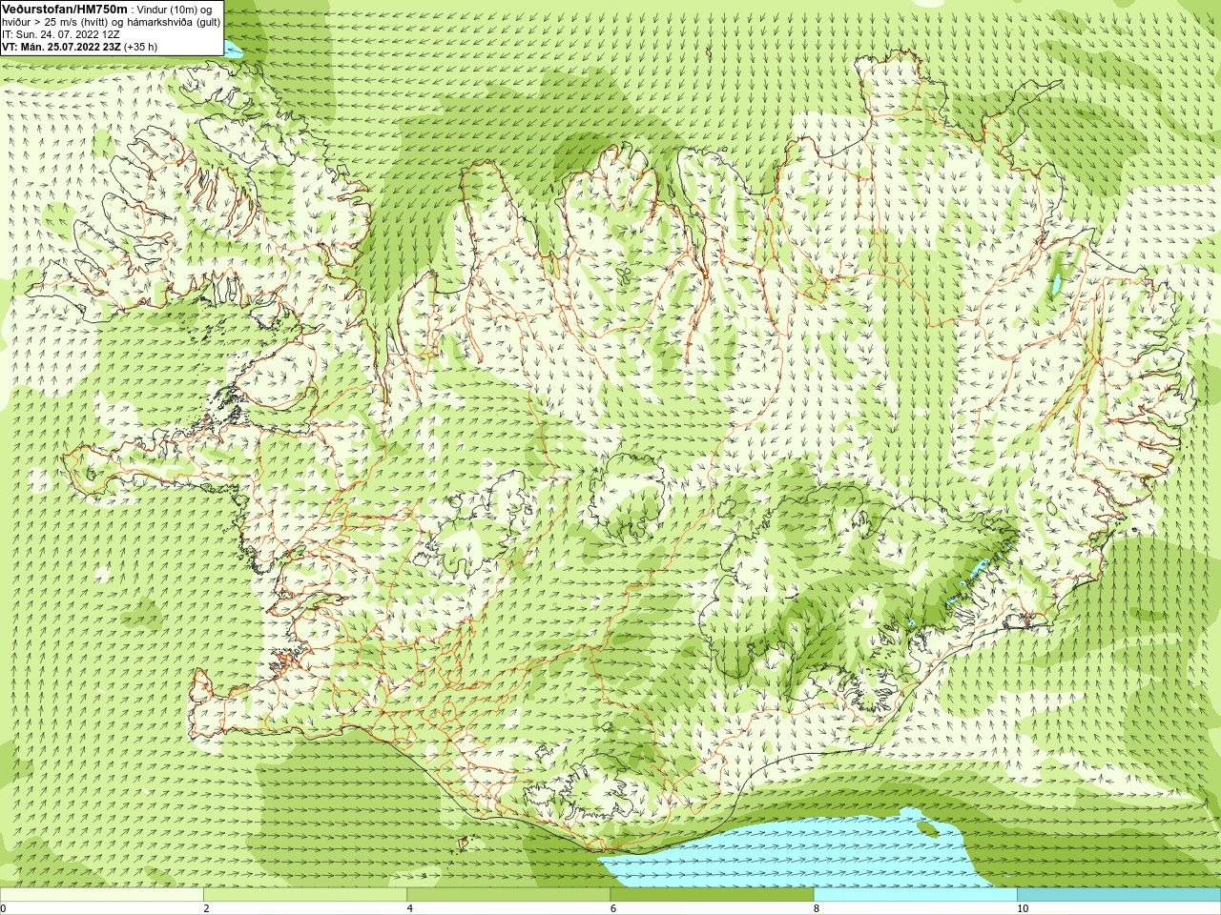The image size is (1221, 915).
Task: Click the light green 2–4 m/s legend segment
Action: pos(305,895)
